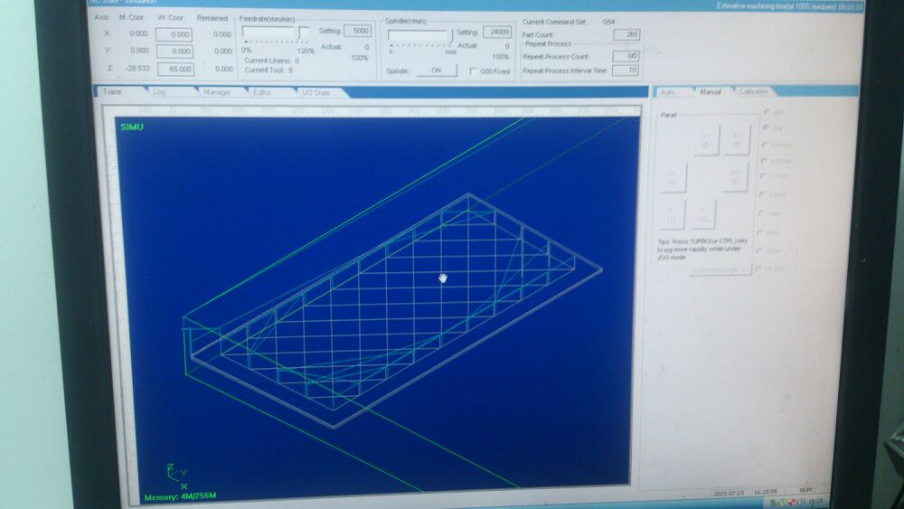Click the NUM status bar indicator

click(x=805, y=490)
